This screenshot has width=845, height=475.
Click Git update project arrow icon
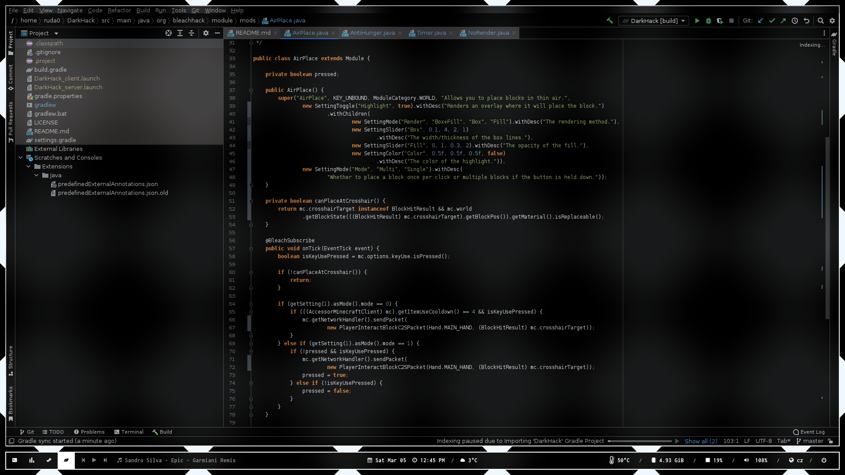[x=760, y=21]
